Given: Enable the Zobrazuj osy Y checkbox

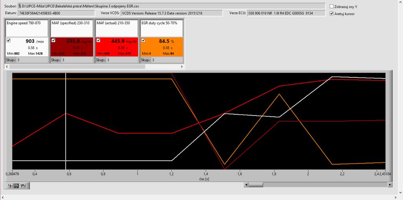Looking at the screenshot, I should pyautogui.click(x=332, y=6).
